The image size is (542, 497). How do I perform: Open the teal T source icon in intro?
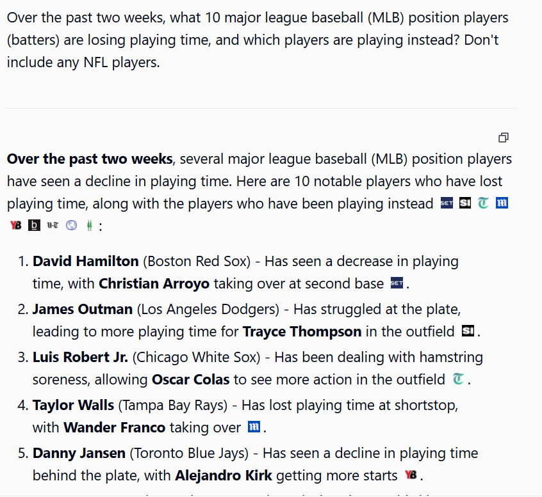click(483, 203)
